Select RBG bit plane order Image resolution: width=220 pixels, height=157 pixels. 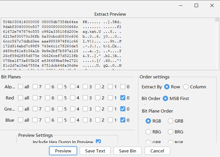148,132
